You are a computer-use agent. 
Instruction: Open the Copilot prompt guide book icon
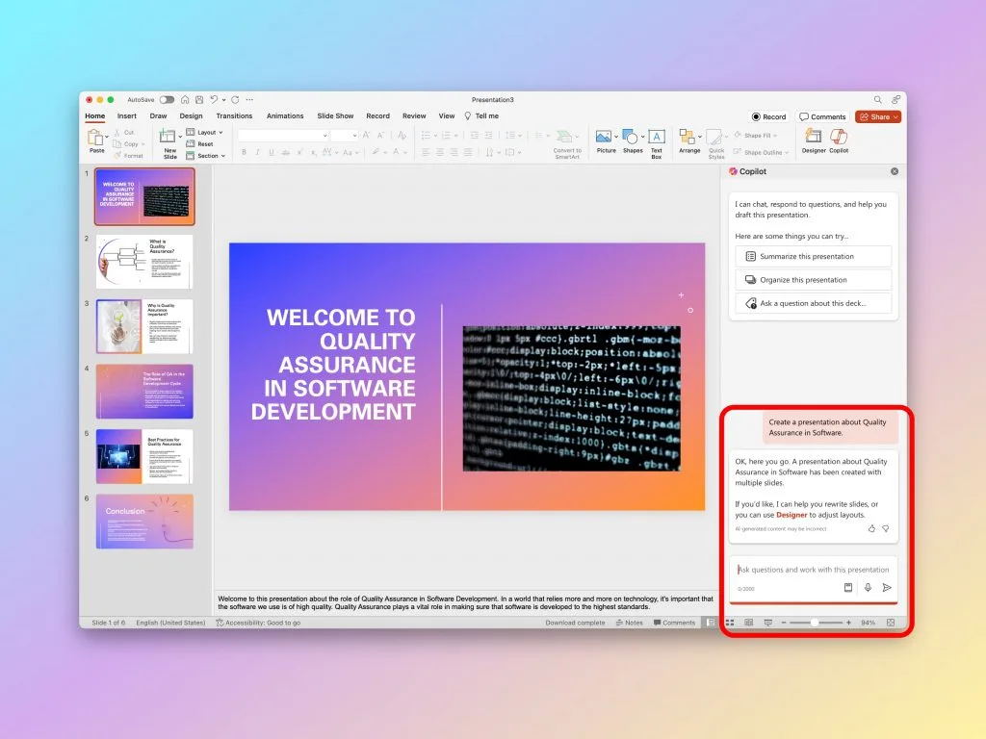(x=848, y=588)
